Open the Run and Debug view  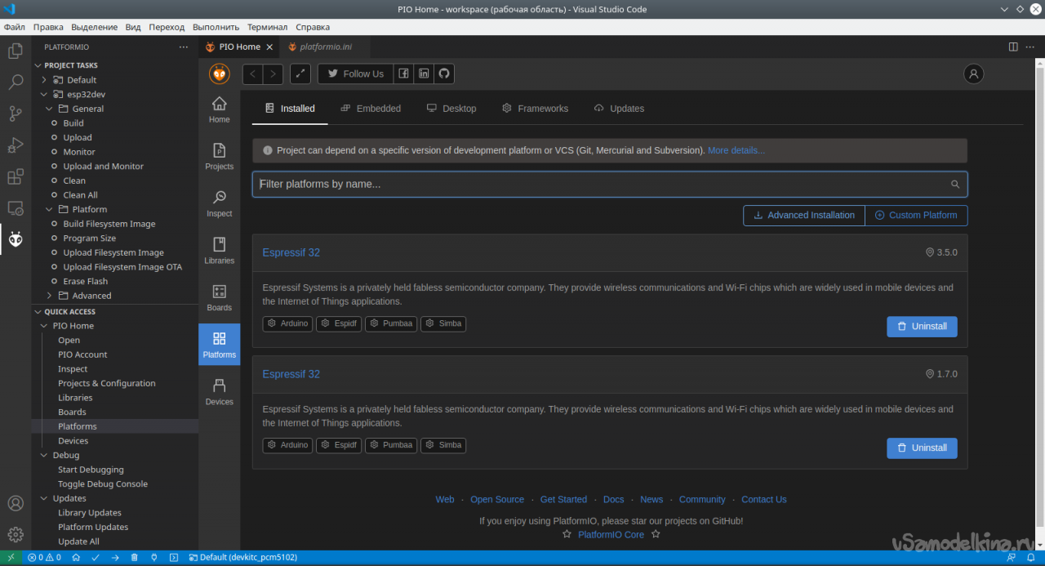click(16, 145)
